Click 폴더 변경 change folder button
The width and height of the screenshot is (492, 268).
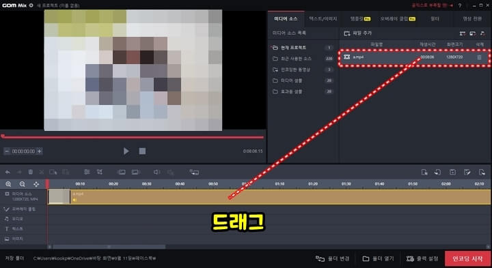click(x=332, y=259)
